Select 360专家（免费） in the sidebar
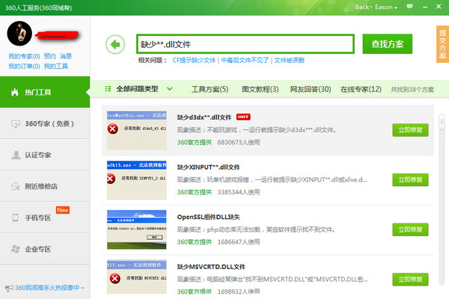 [45, 123]
